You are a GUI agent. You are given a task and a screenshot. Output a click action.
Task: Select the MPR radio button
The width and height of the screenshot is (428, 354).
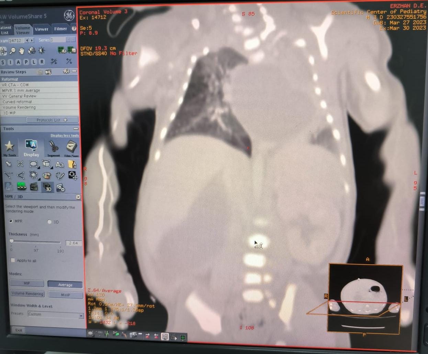click(11, 221)
